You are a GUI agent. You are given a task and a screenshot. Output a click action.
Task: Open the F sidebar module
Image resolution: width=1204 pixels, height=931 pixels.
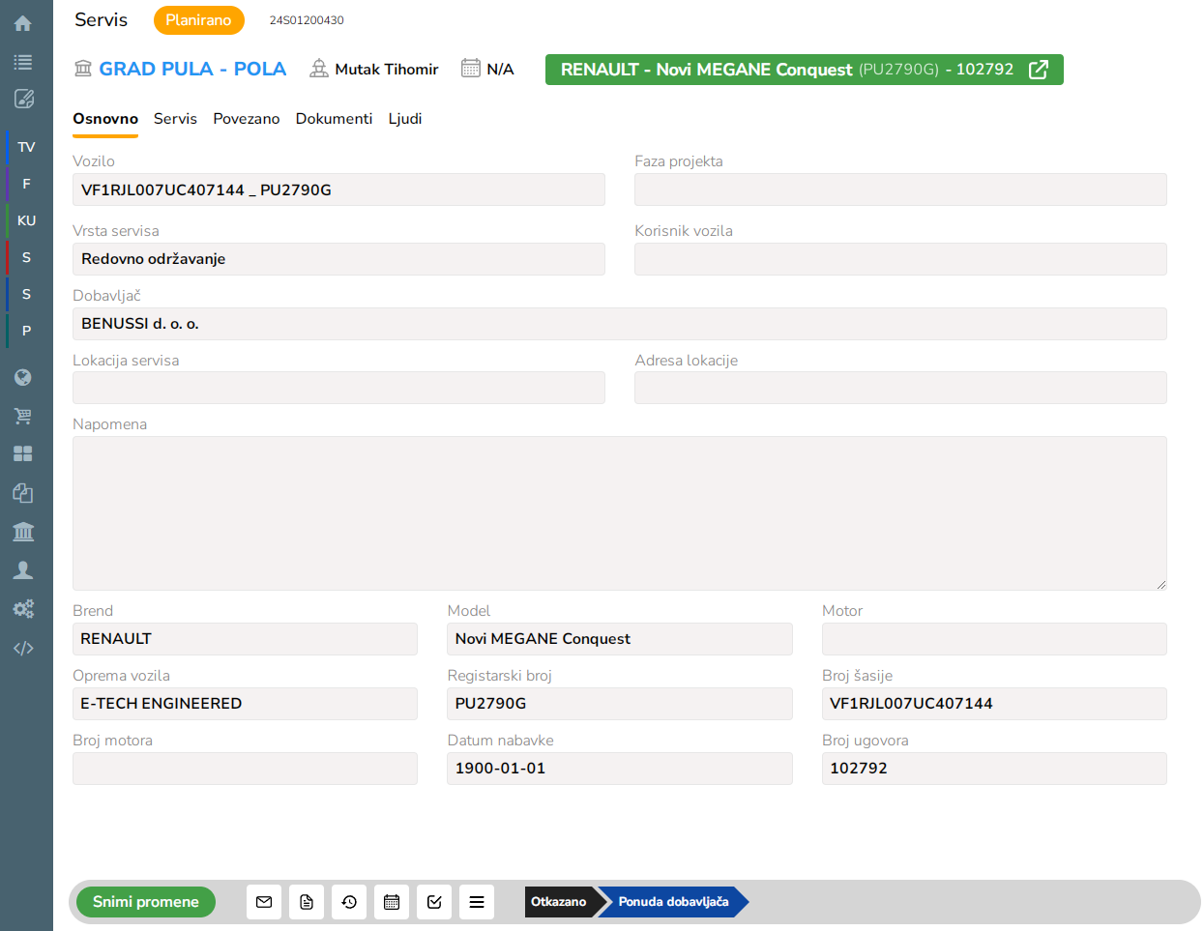coord(26,184)
